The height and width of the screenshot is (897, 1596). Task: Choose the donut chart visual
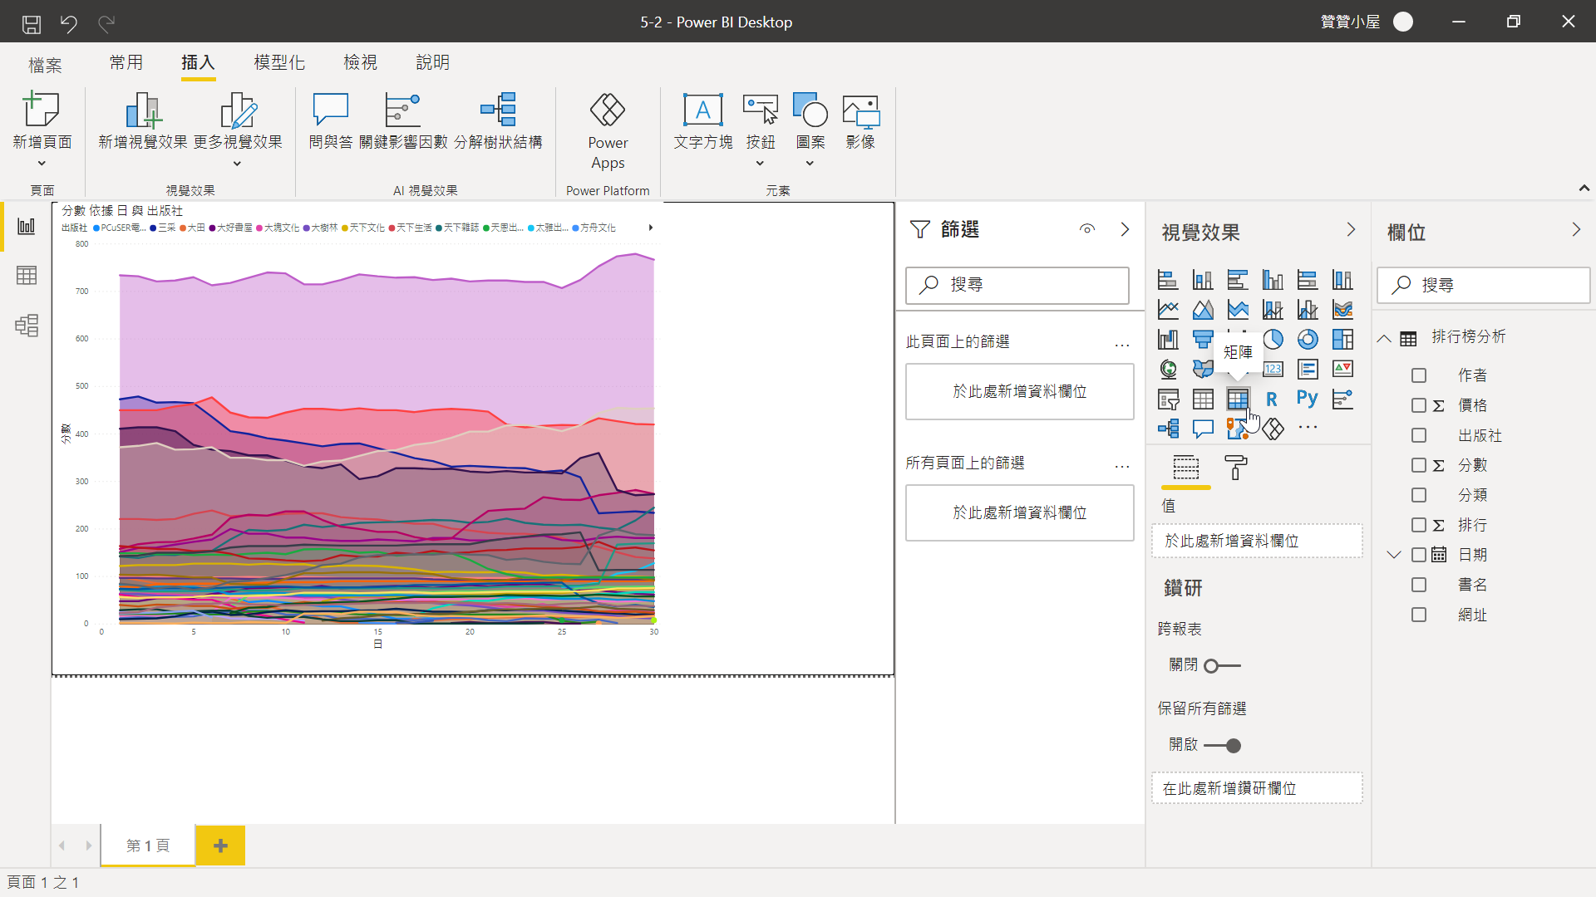(x=1308, y=339)
